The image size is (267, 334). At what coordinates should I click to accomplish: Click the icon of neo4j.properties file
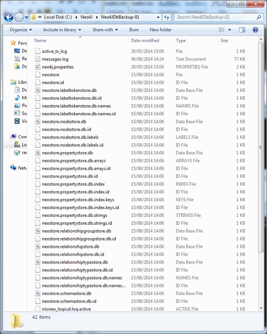click(x=38, y=67)
